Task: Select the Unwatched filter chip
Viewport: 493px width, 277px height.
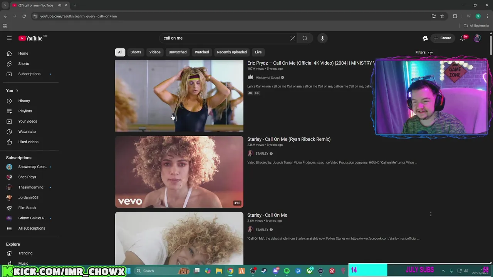Action: (178, 52)
